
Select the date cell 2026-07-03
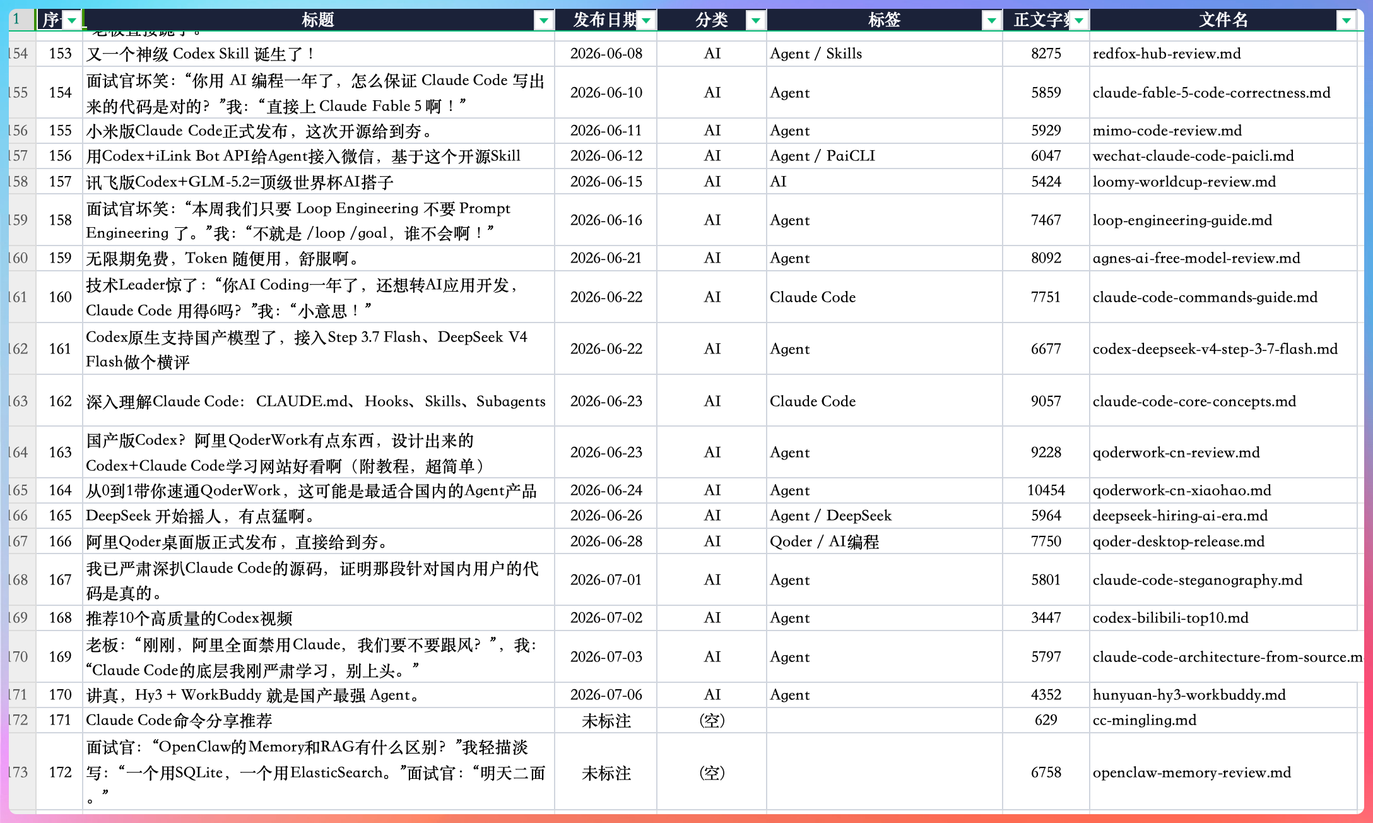[x=606, y=657]
